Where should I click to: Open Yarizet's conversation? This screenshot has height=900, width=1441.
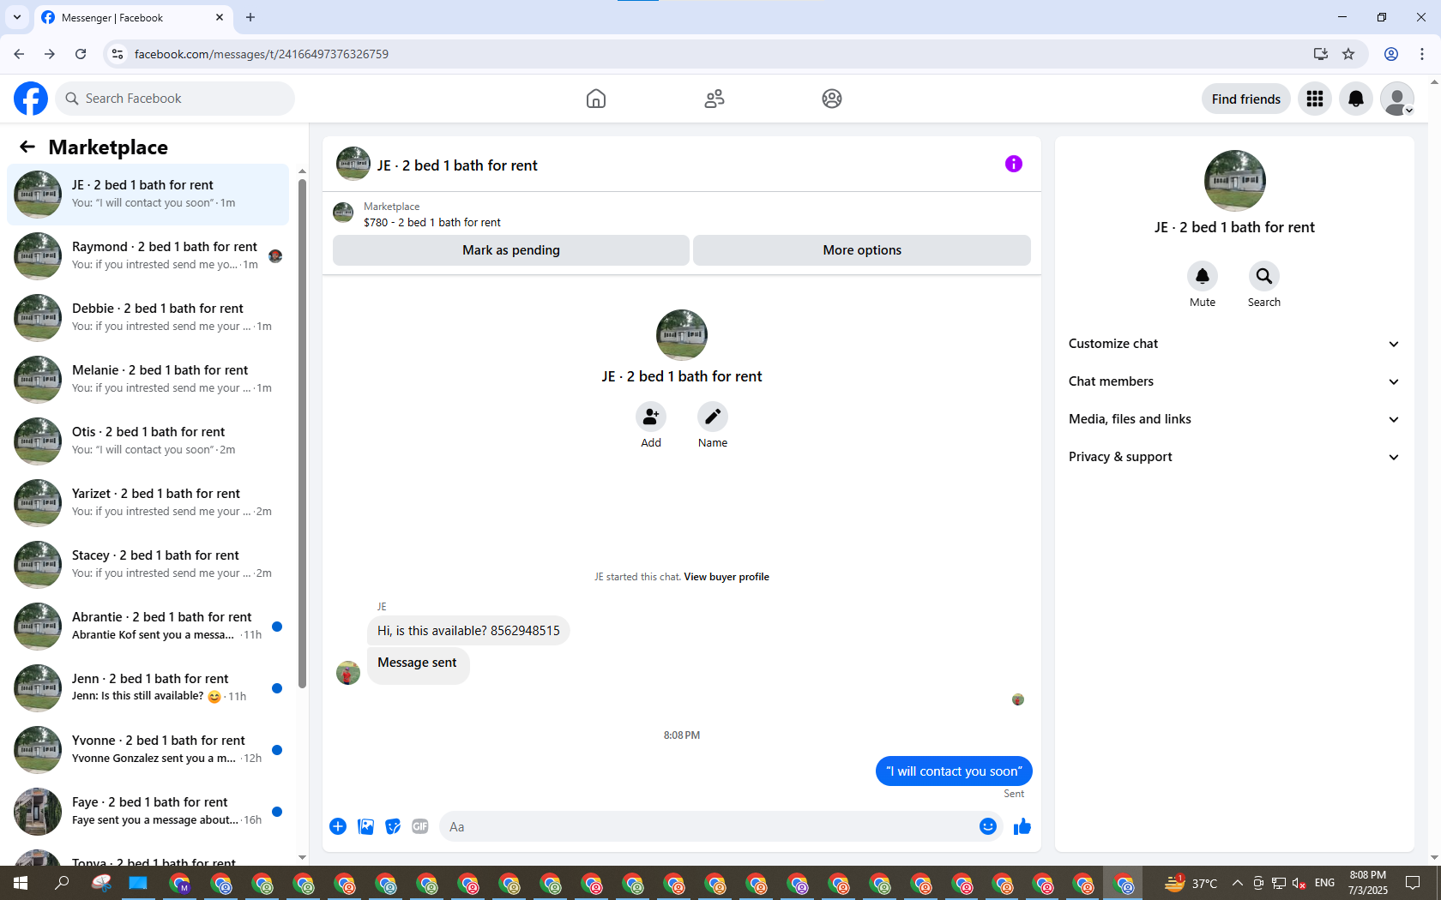point(148,502)
